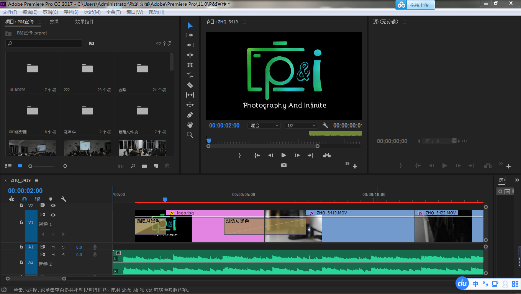Viewport: 521px width, 294px height.
Task: Expand program monitor overflow buttons chevron
Action: (347, 163)
